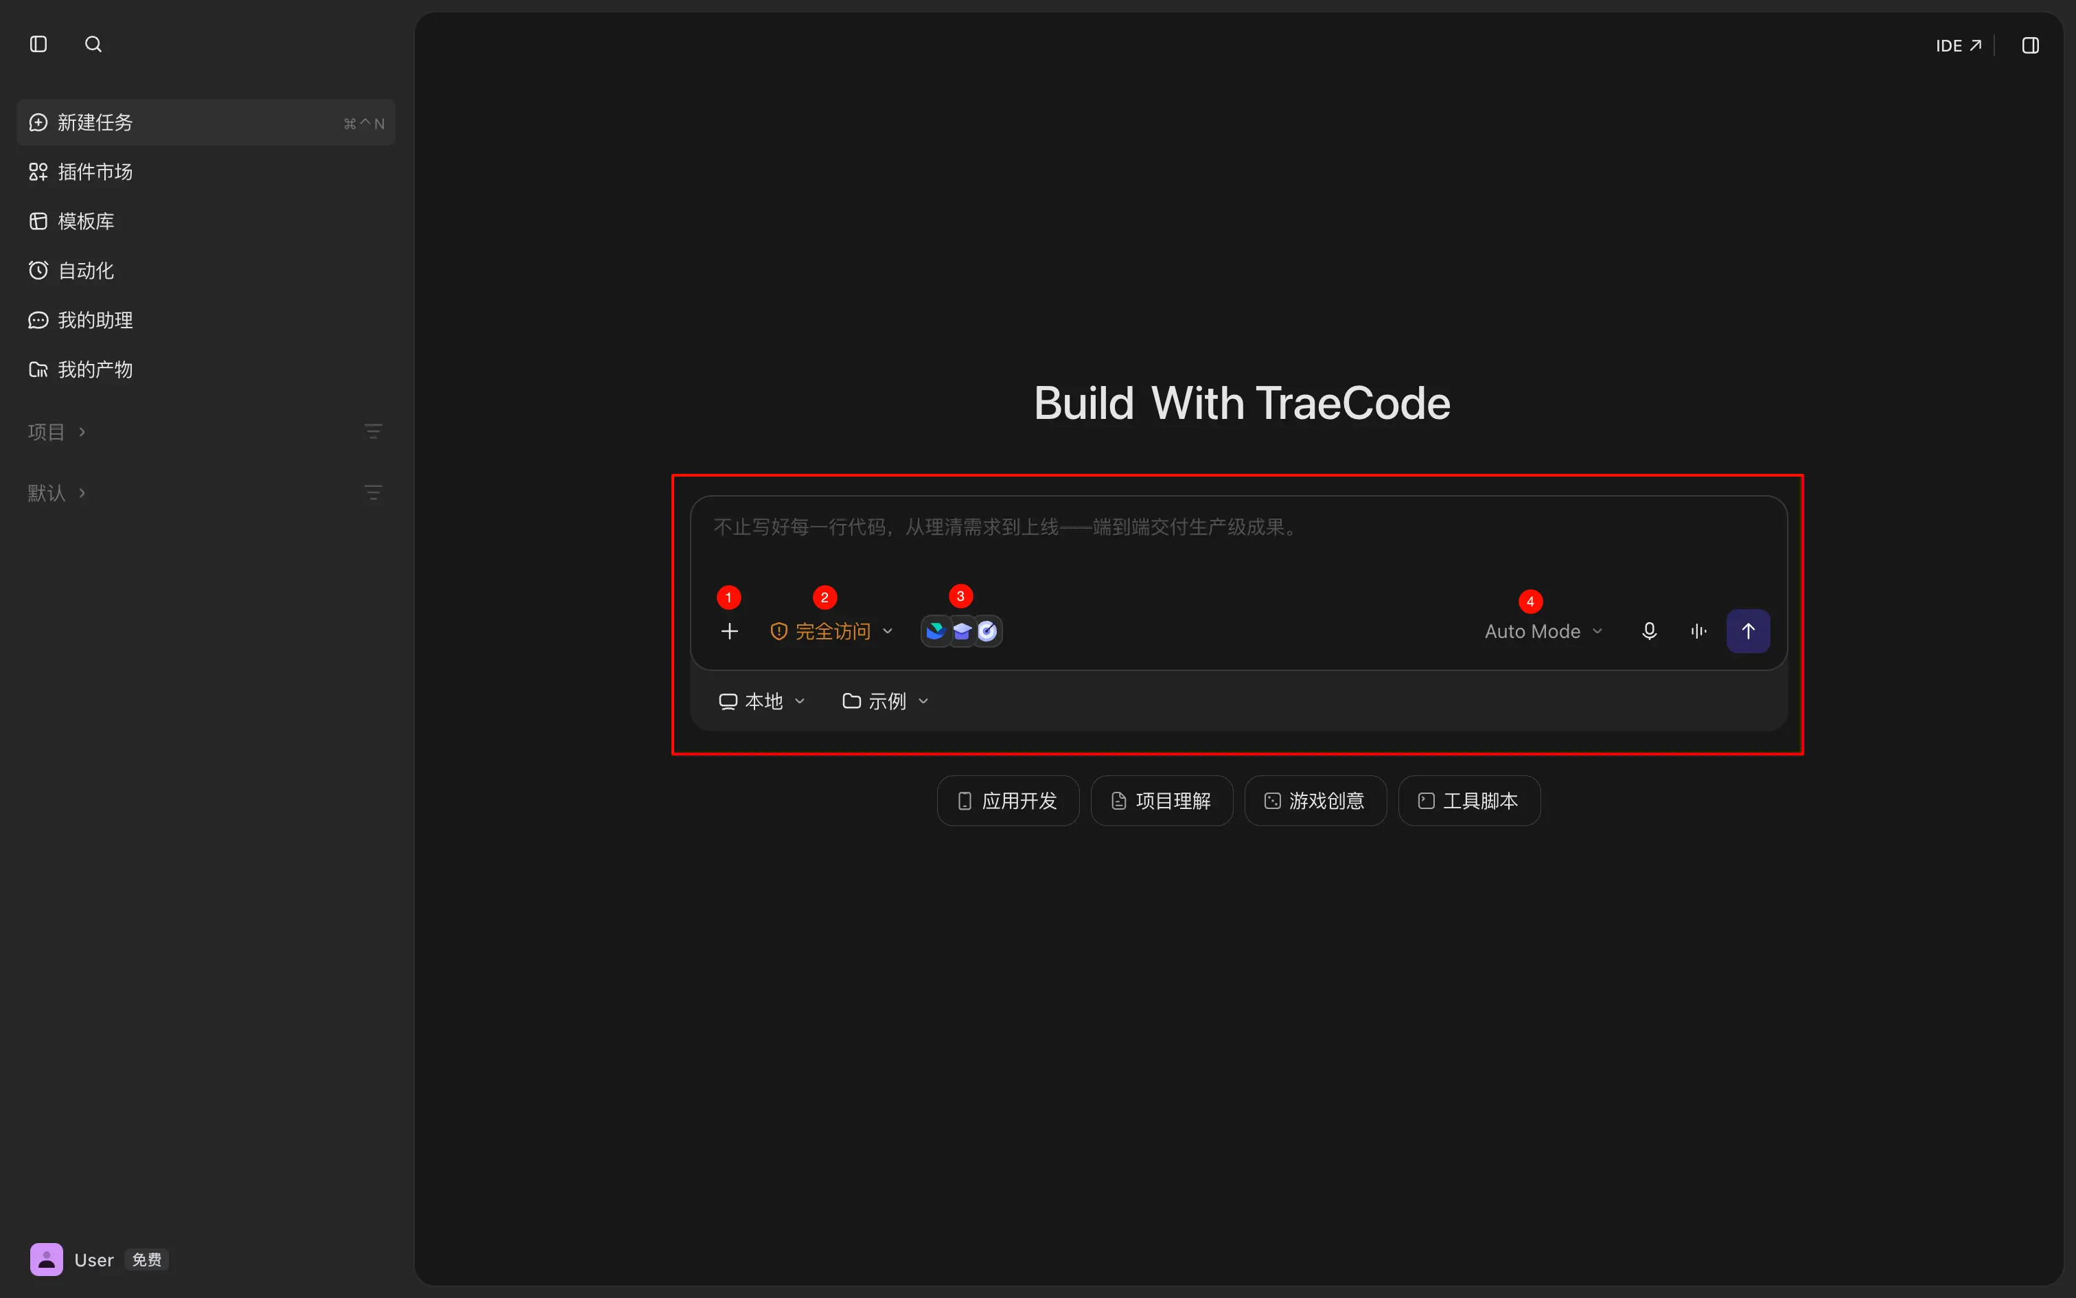The image size is (2076, 1298).
Task: Click the plus attachment icon
Action: (x=729, y=632)
